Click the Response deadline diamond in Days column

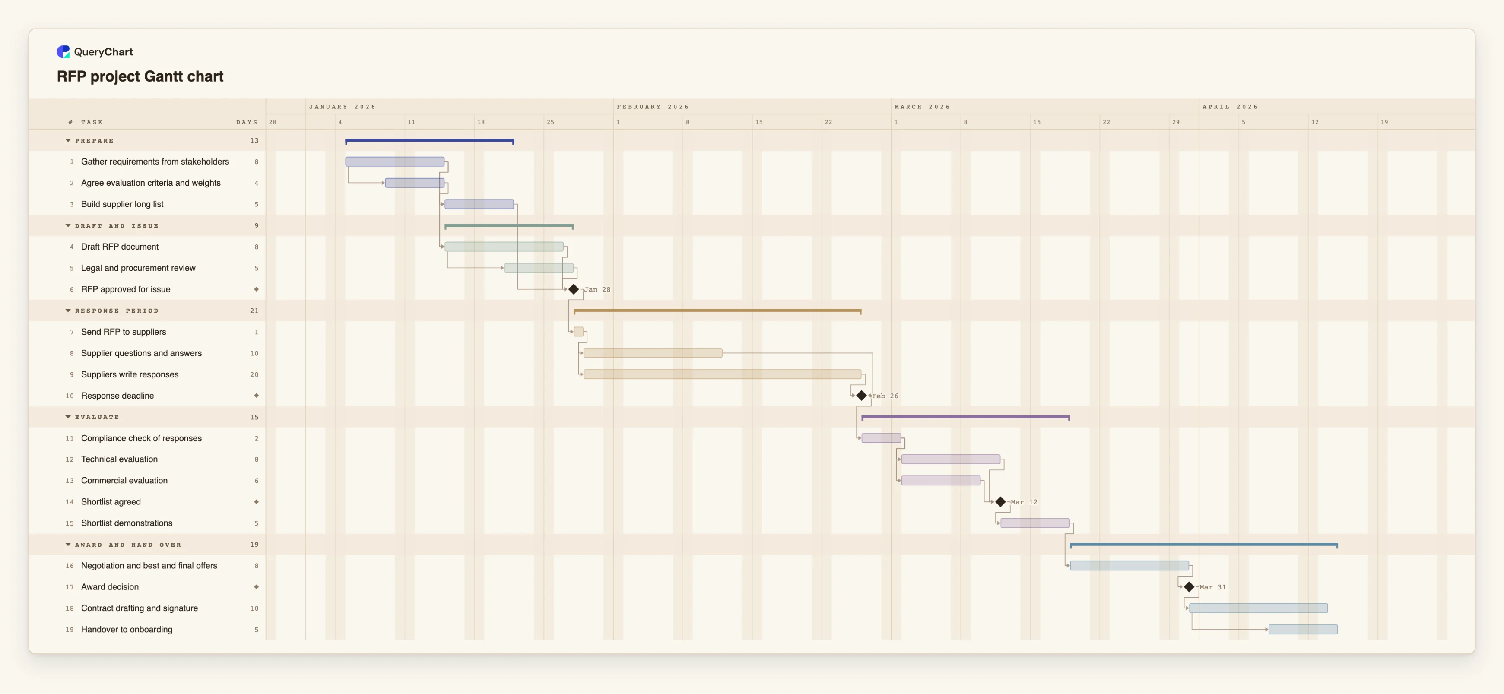pyautogui.click(x=256, y=396)
